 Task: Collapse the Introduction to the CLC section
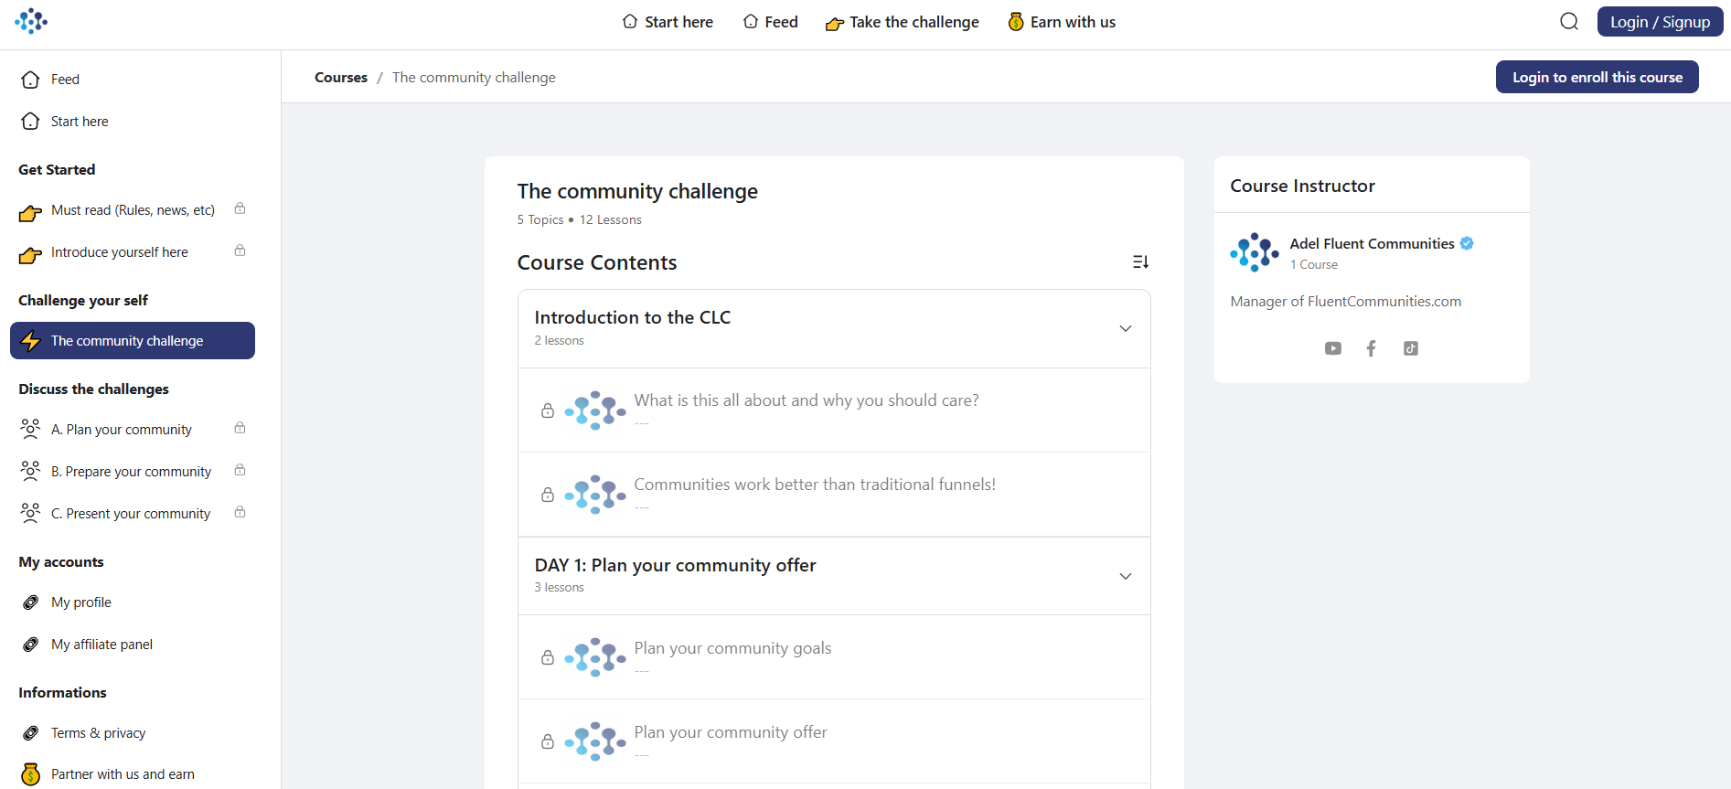1126,328
